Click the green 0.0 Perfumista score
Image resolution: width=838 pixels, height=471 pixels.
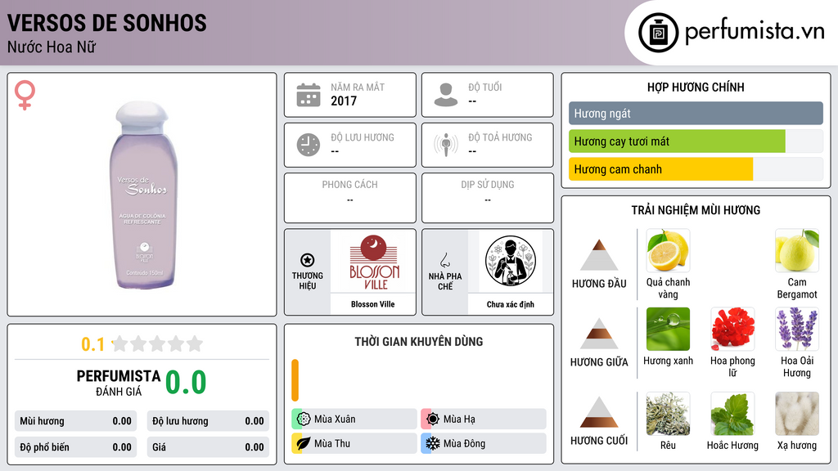(x=186, y=383)
